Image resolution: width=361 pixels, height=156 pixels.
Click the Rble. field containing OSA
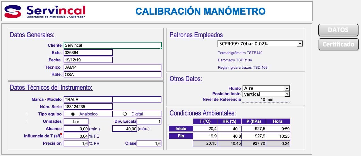point(113,75)
